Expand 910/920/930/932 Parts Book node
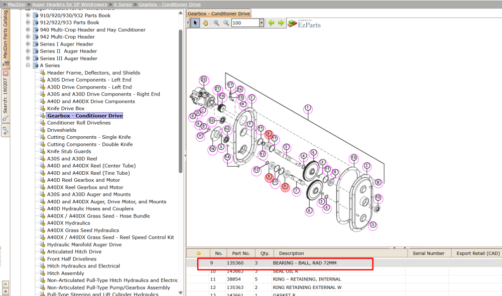Viewport: 502px width, 296px height. tap(28, 16)
